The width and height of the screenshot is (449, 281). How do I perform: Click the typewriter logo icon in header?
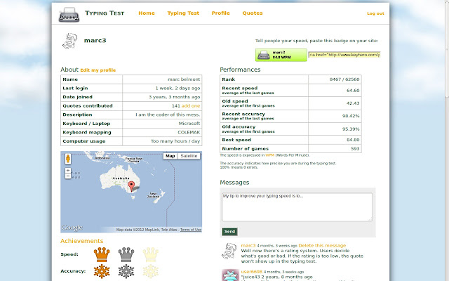(x=69, y=13)
